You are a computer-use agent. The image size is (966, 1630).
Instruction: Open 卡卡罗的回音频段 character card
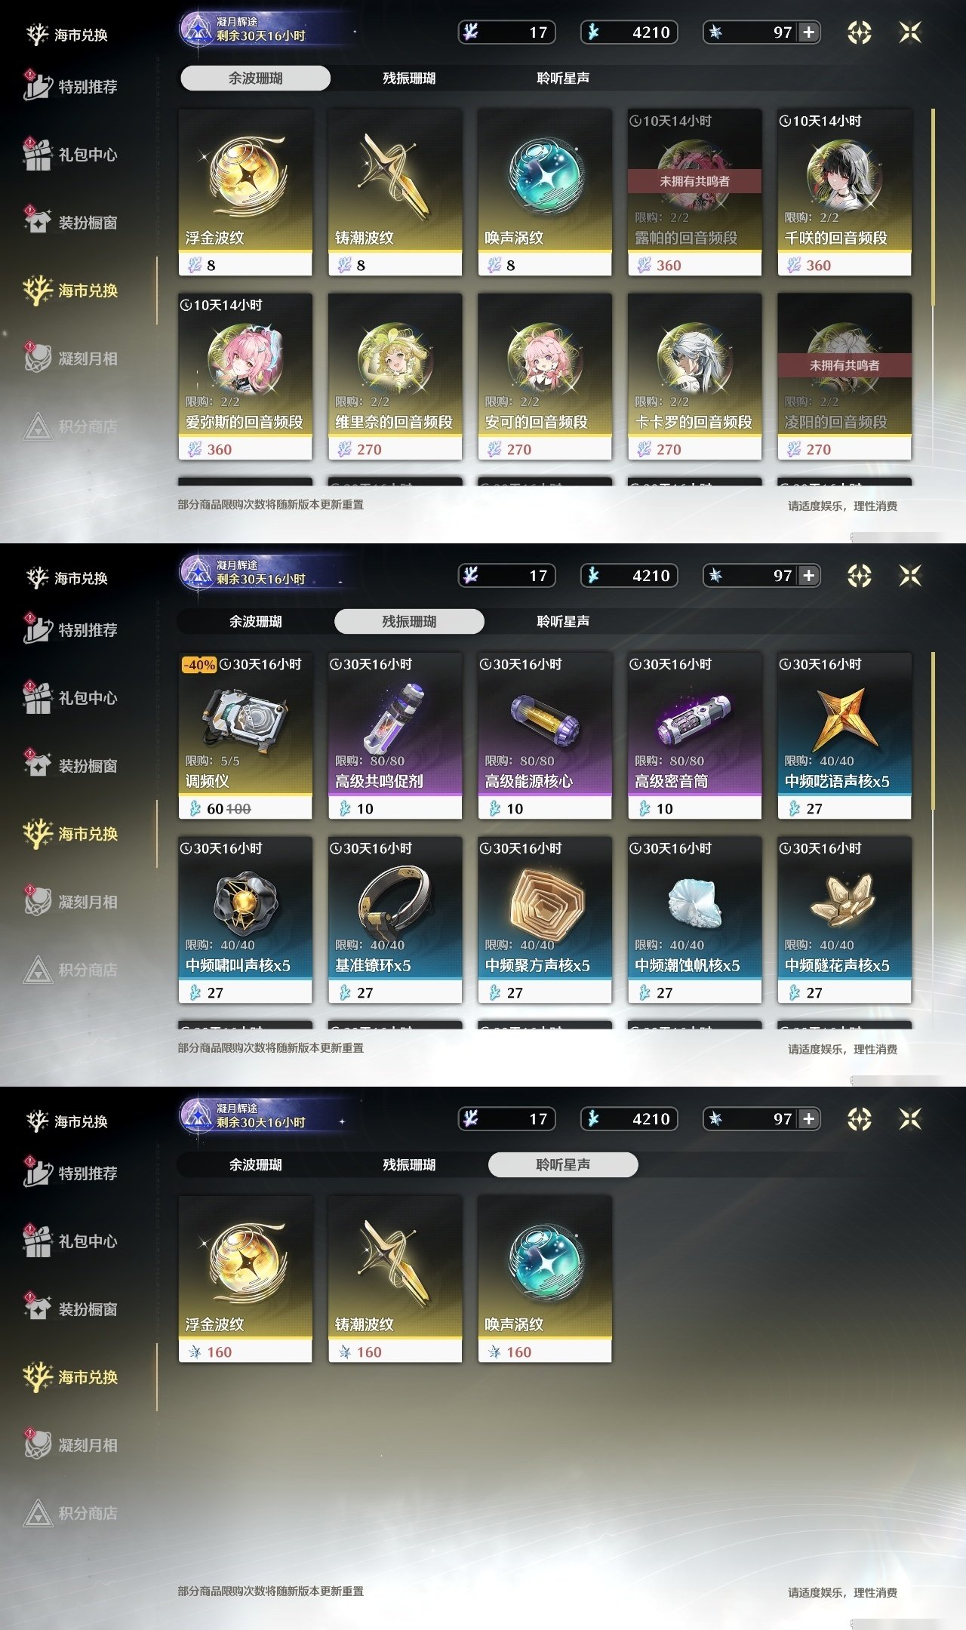694,377
